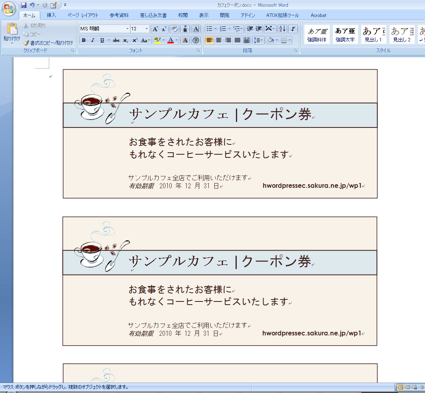Click the Office button
The height and width of the screenshot is (393, 425).
pyautogui.click(x=9, y=8)
